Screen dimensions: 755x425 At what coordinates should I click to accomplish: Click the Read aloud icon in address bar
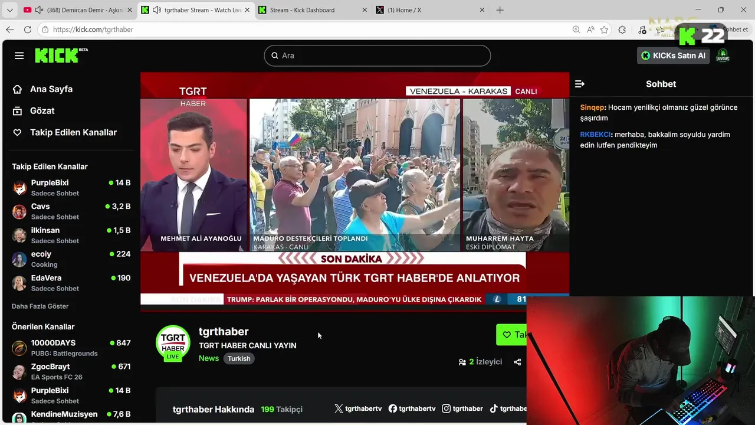590,30
